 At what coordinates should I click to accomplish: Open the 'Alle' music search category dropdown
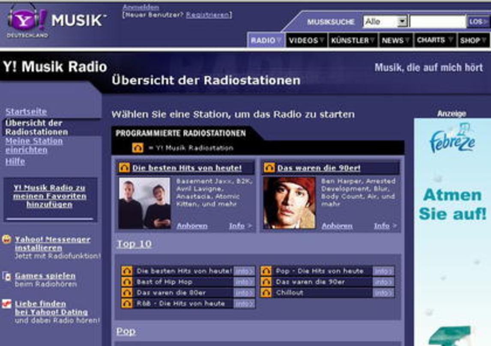(x=386, y=21)
